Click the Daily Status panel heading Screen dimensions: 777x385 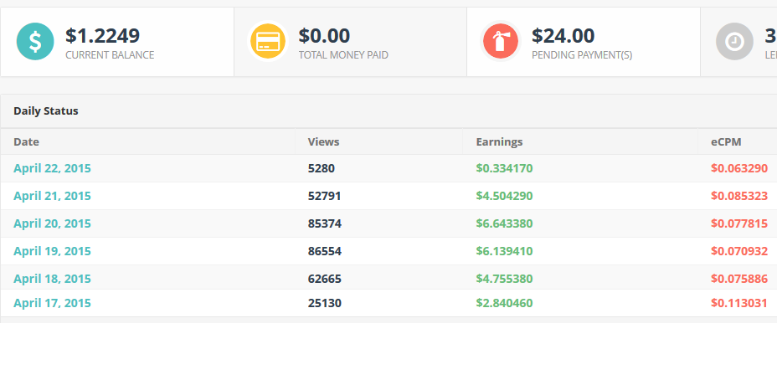click(46, 111)
